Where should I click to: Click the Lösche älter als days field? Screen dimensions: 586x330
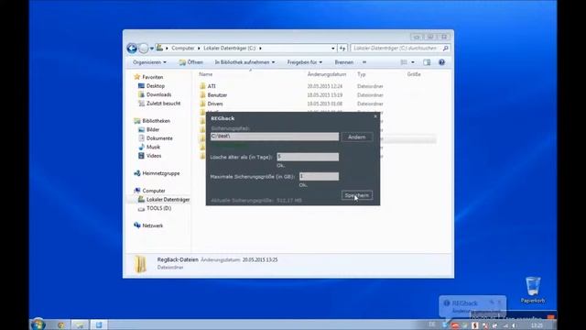[x=308, y=157]
